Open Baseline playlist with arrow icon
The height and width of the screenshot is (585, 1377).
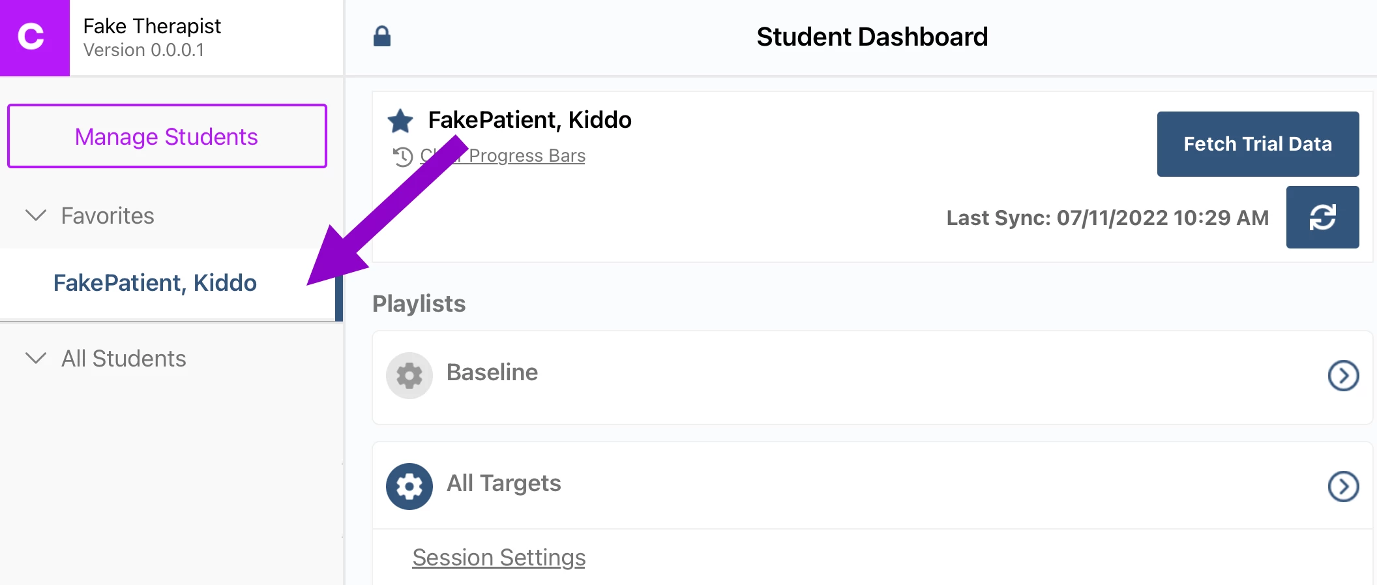[x=1343, y=376]
